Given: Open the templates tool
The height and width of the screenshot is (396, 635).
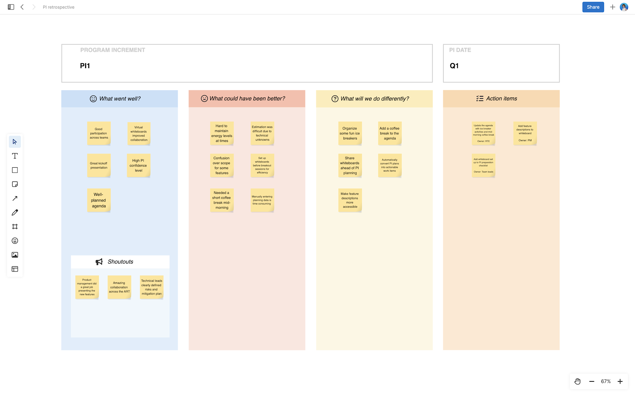Looking at the screenshot, I should click(15, 269).
